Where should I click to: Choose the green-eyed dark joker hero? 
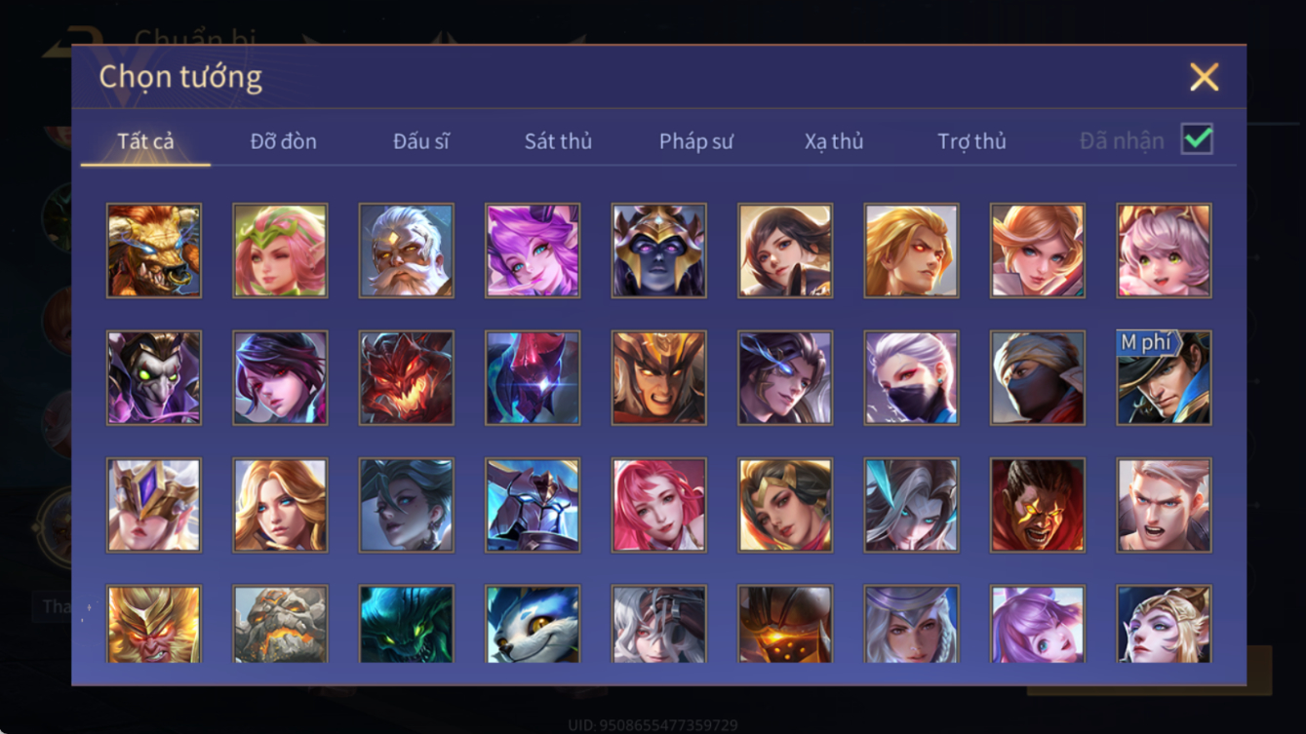click(x=154, y=378)
